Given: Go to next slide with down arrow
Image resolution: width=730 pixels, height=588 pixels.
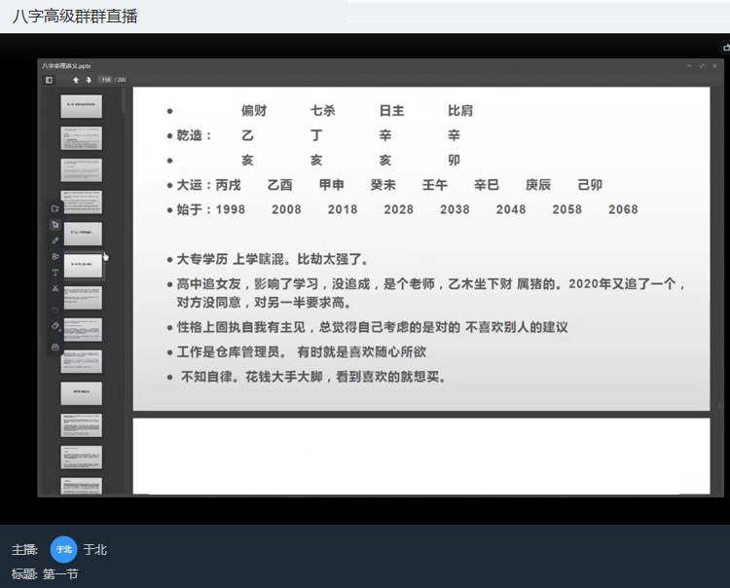Looking at the screenshot, I should pyautogui.click(x=88, y=80).
